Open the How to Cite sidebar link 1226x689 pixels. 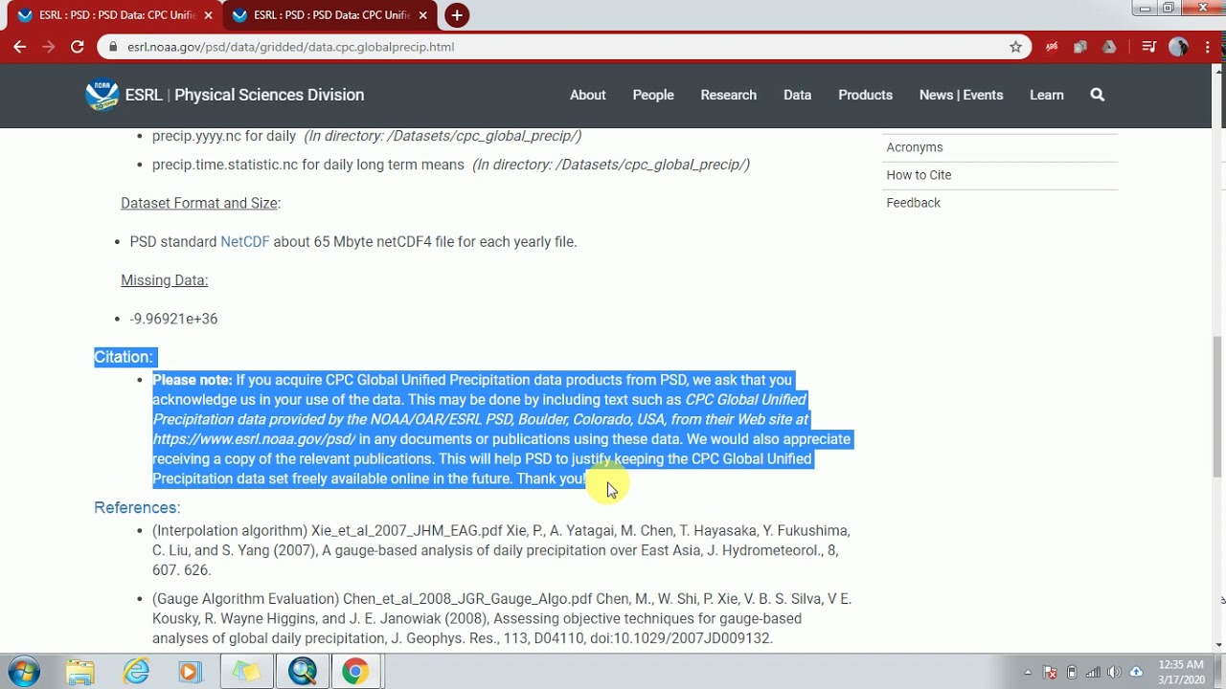[x=919, y=175]
